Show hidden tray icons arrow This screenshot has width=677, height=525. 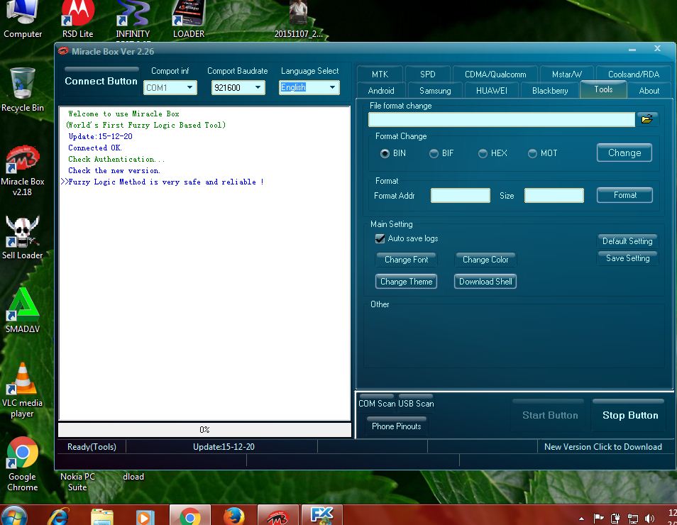(x=582, y=519)
